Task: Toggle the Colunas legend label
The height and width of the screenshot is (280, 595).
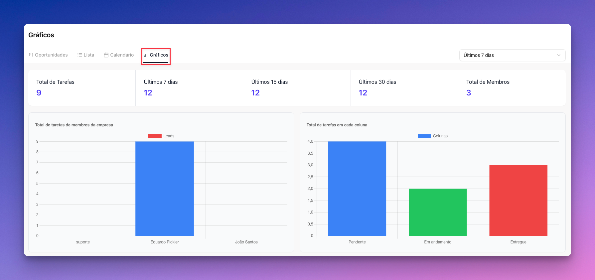Action: click(x=440, y=136)
